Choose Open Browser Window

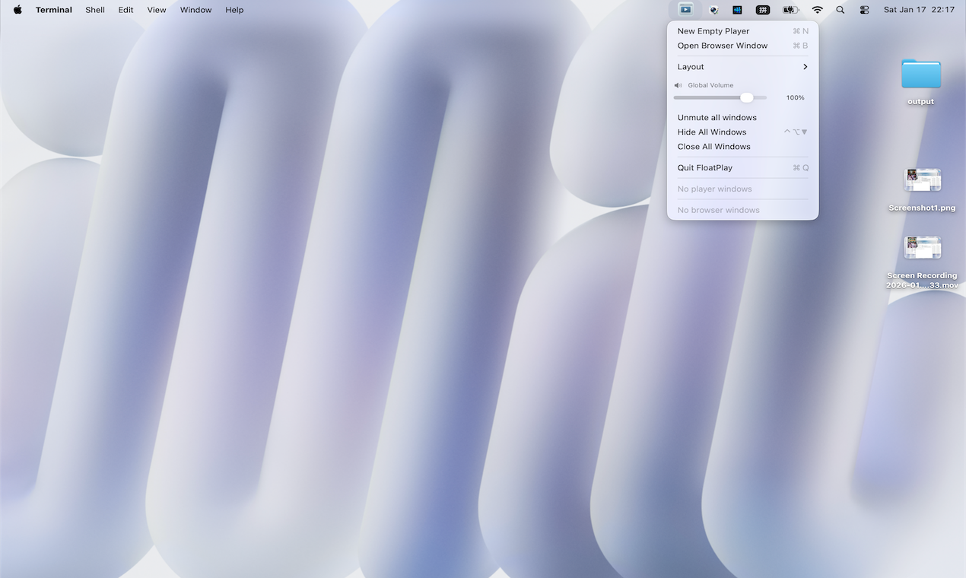(742, 46)
